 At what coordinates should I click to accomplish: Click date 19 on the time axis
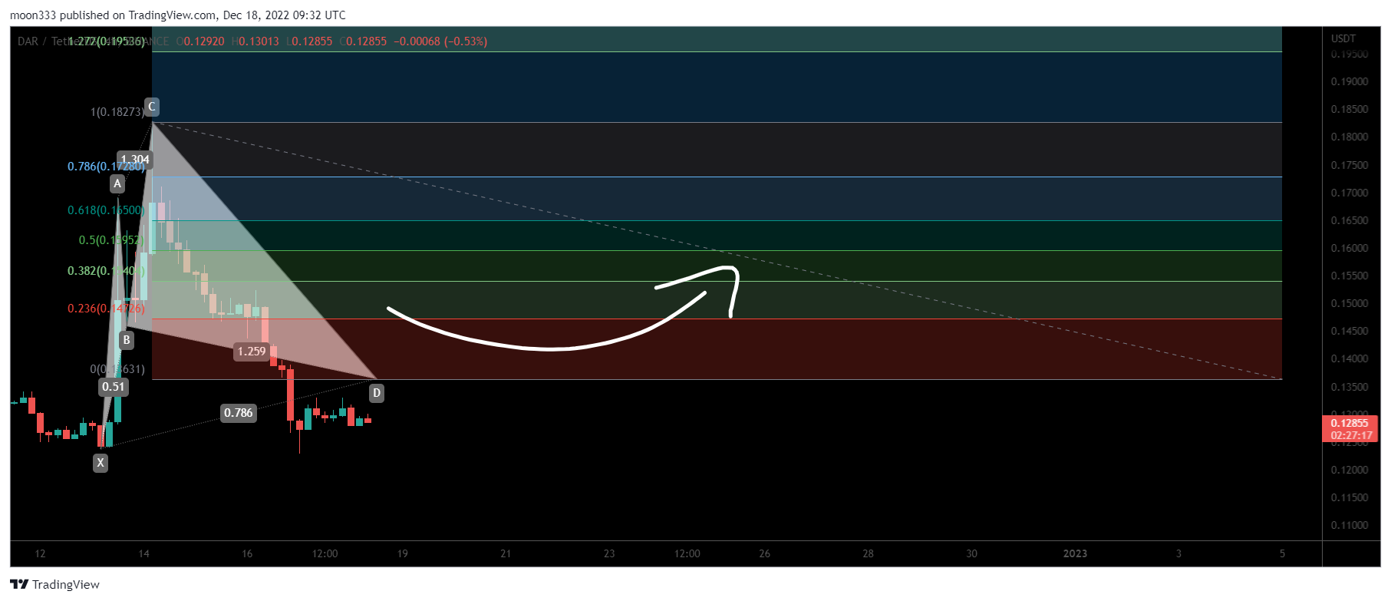[403, 553]
